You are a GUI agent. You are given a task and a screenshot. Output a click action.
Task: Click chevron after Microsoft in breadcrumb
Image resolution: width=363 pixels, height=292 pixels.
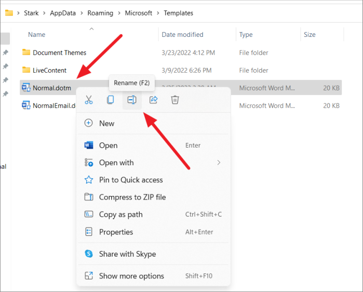(158, 13)
